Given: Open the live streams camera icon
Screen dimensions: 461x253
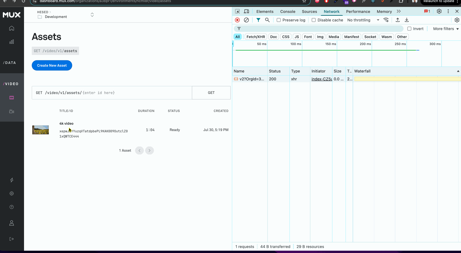Looking at the screenshot, I should point(12,111).
